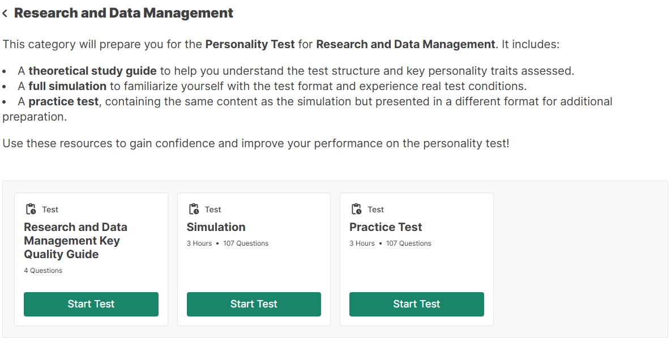
Task: Click the clipboard icon on the Practice Test card
Action: pyautogui.click(x=357, y=209)
